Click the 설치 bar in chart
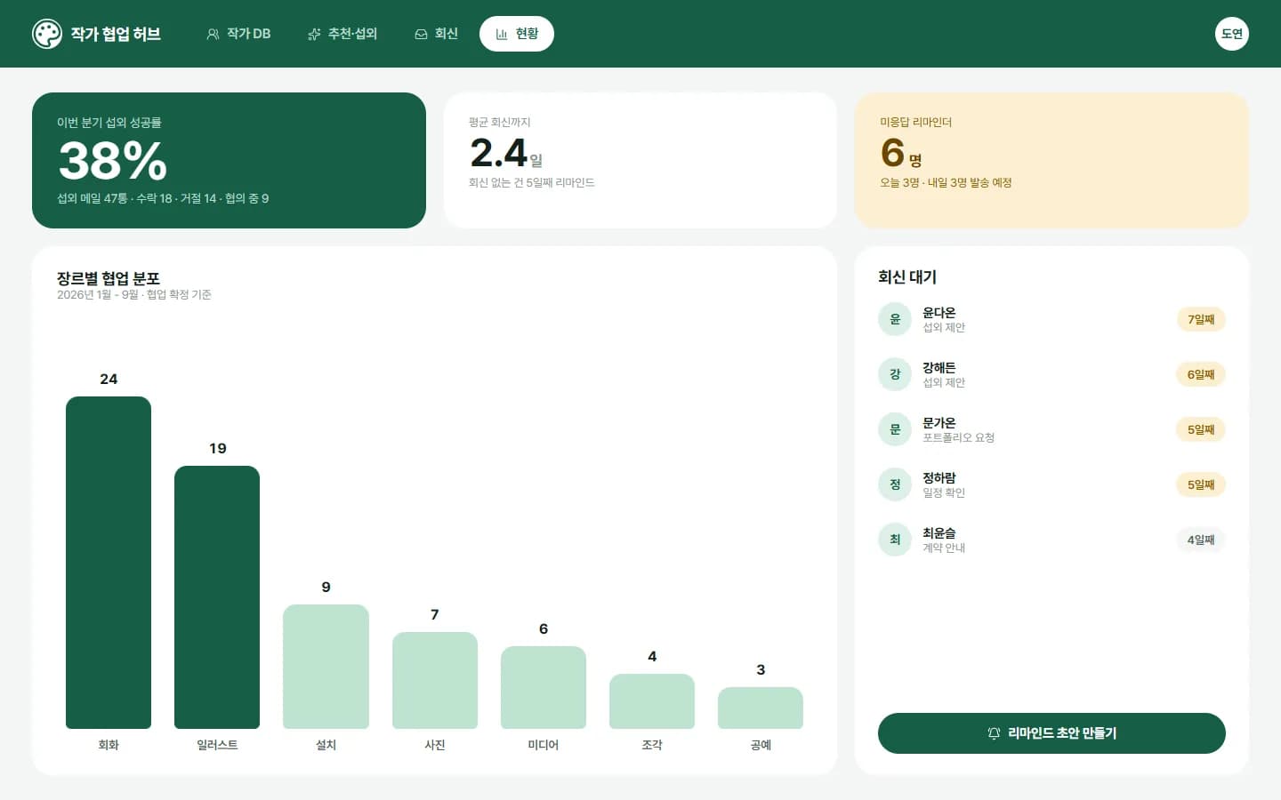This screenshot has height=800, width=1281. [x=326, y=667]
